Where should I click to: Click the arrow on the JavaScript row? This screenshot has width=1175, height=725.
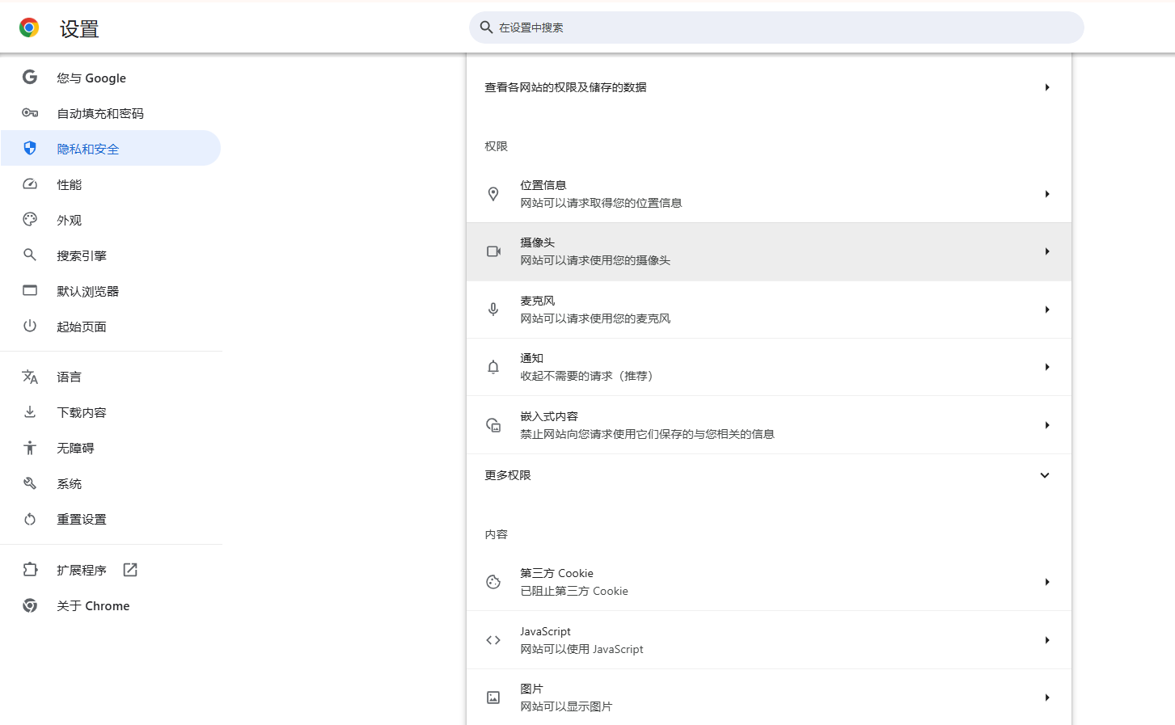click(x=1047, y=640)
